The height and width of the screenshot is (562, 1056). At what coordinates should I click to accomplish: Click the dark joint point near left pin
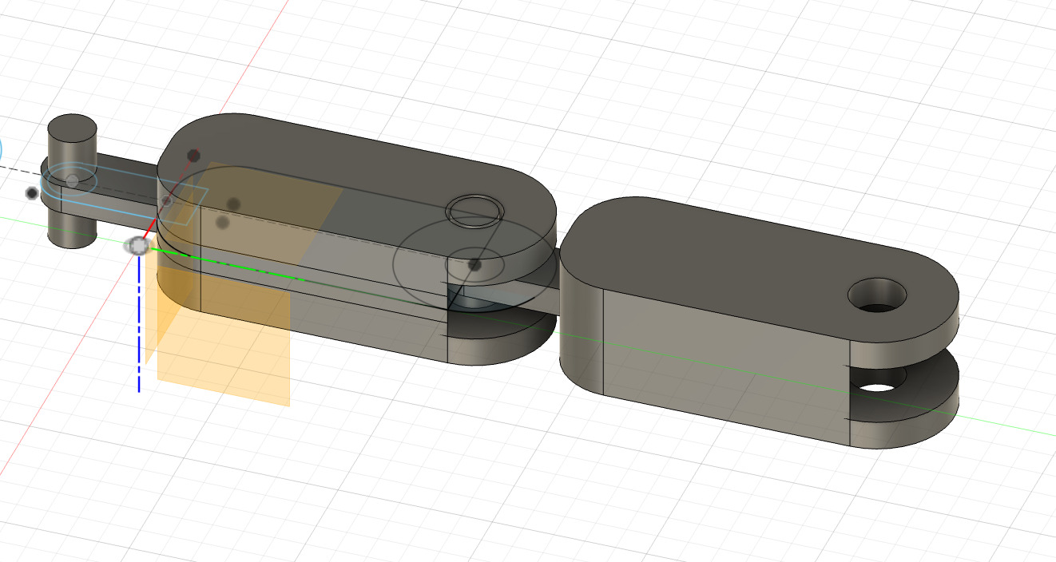pos(31,193)
